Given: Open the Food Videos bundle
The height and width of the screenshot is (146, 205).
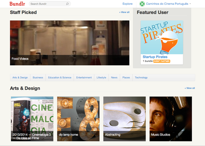Looking at the screenshot, I should pos(69,43).
